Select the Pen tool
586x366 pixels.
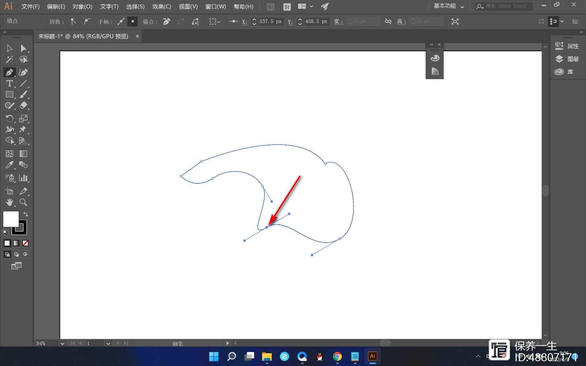(x=10, y=72)
